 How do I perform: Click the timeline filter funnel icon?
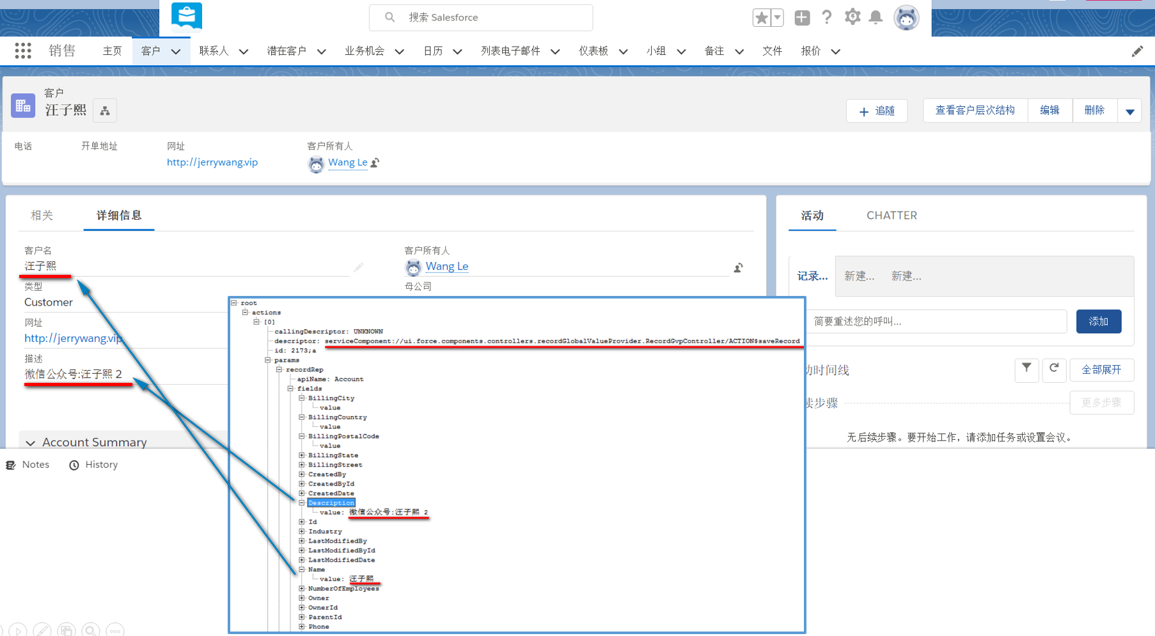pyautogui.click(x=1026, y=369)
